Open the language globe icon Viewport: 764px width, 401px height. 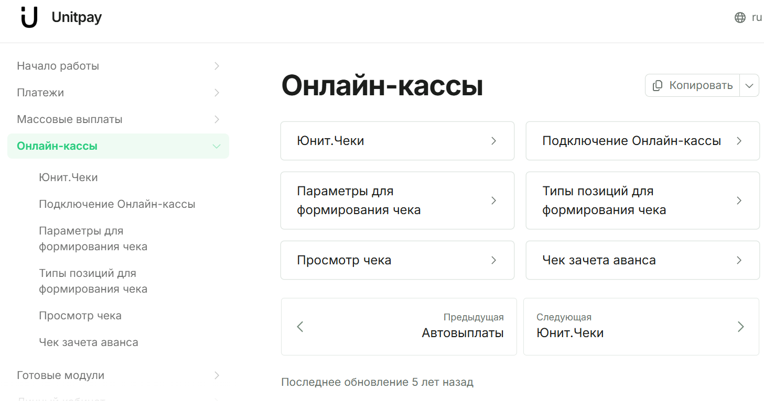coord(739,17)
